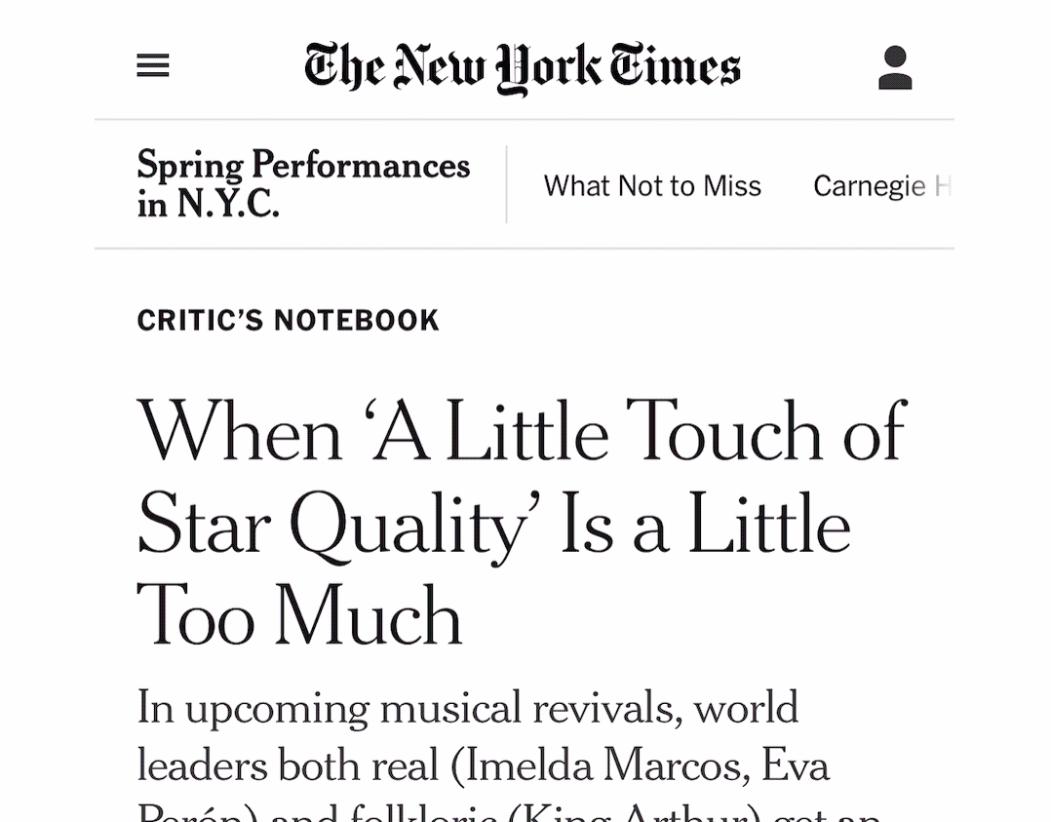Open the Spring Performances in N.Y.C. section
Viewport: 1051px width, 822px height.
(303, 184)
